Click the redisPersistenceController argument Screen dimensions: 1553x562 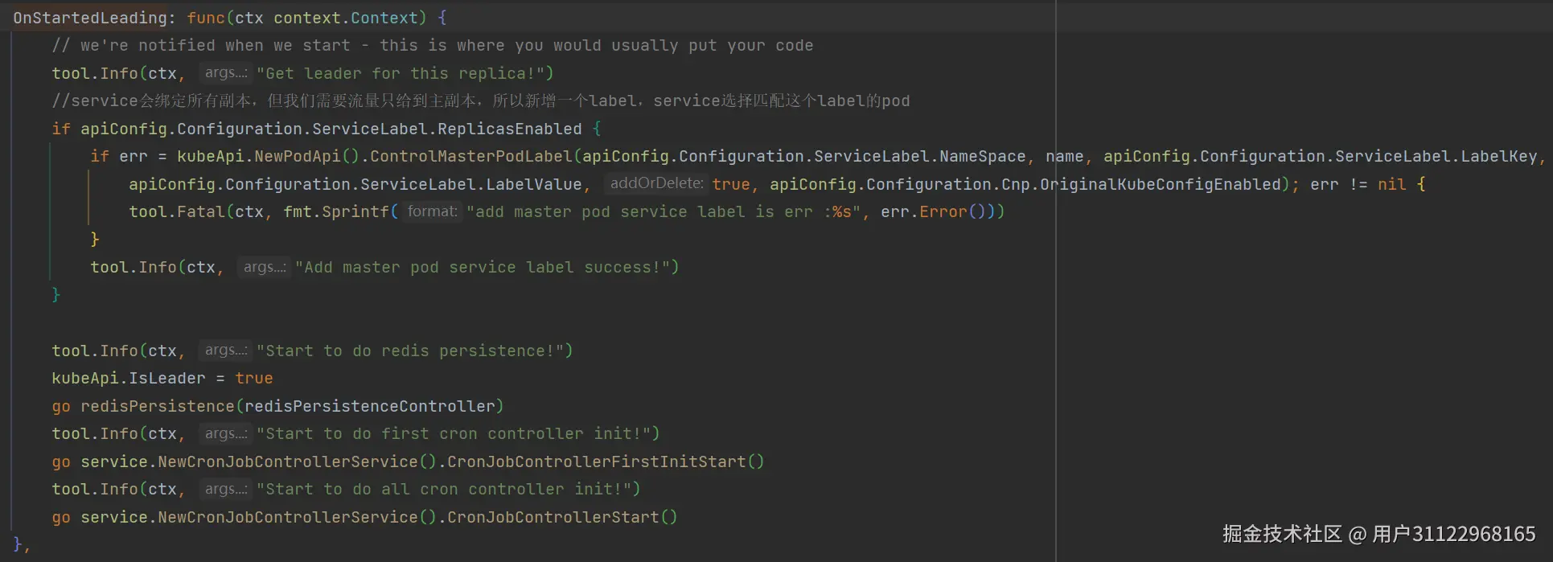click(369, 406)
